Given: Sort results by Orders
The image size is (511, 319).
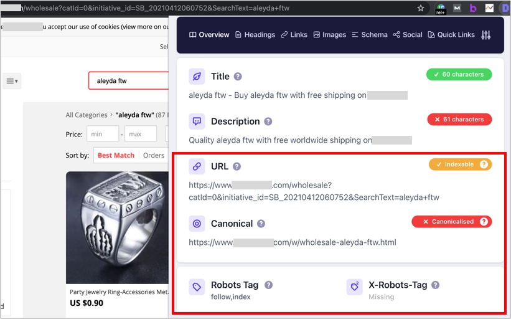Looking at the screenshot, I should coord(154,155).
